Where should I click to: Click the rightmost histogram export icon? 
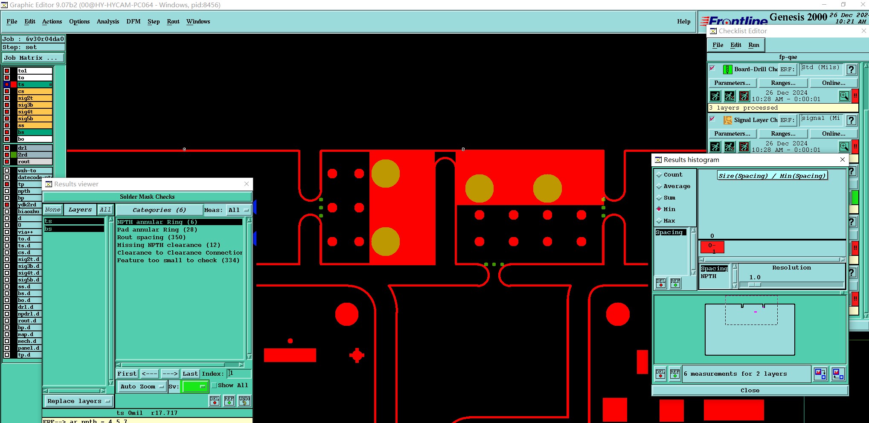pos(838,374)
